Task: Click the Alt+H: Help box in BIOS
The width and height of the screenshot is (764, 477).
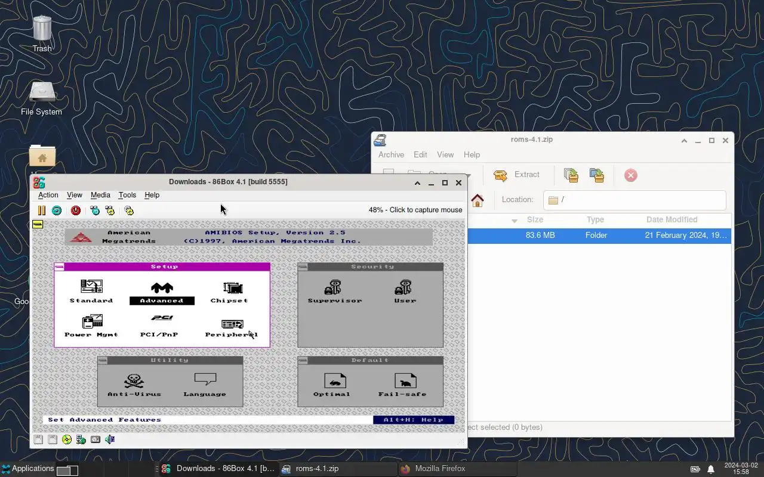Action: [x=414, y=420]
